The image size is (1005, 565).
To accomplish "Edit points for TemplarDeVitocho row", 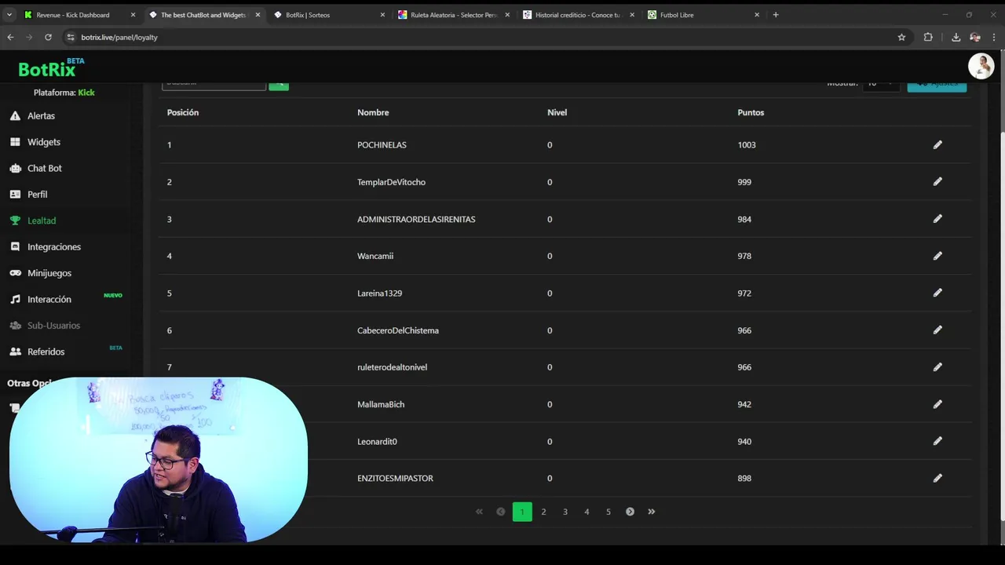I will coord(937,181).
